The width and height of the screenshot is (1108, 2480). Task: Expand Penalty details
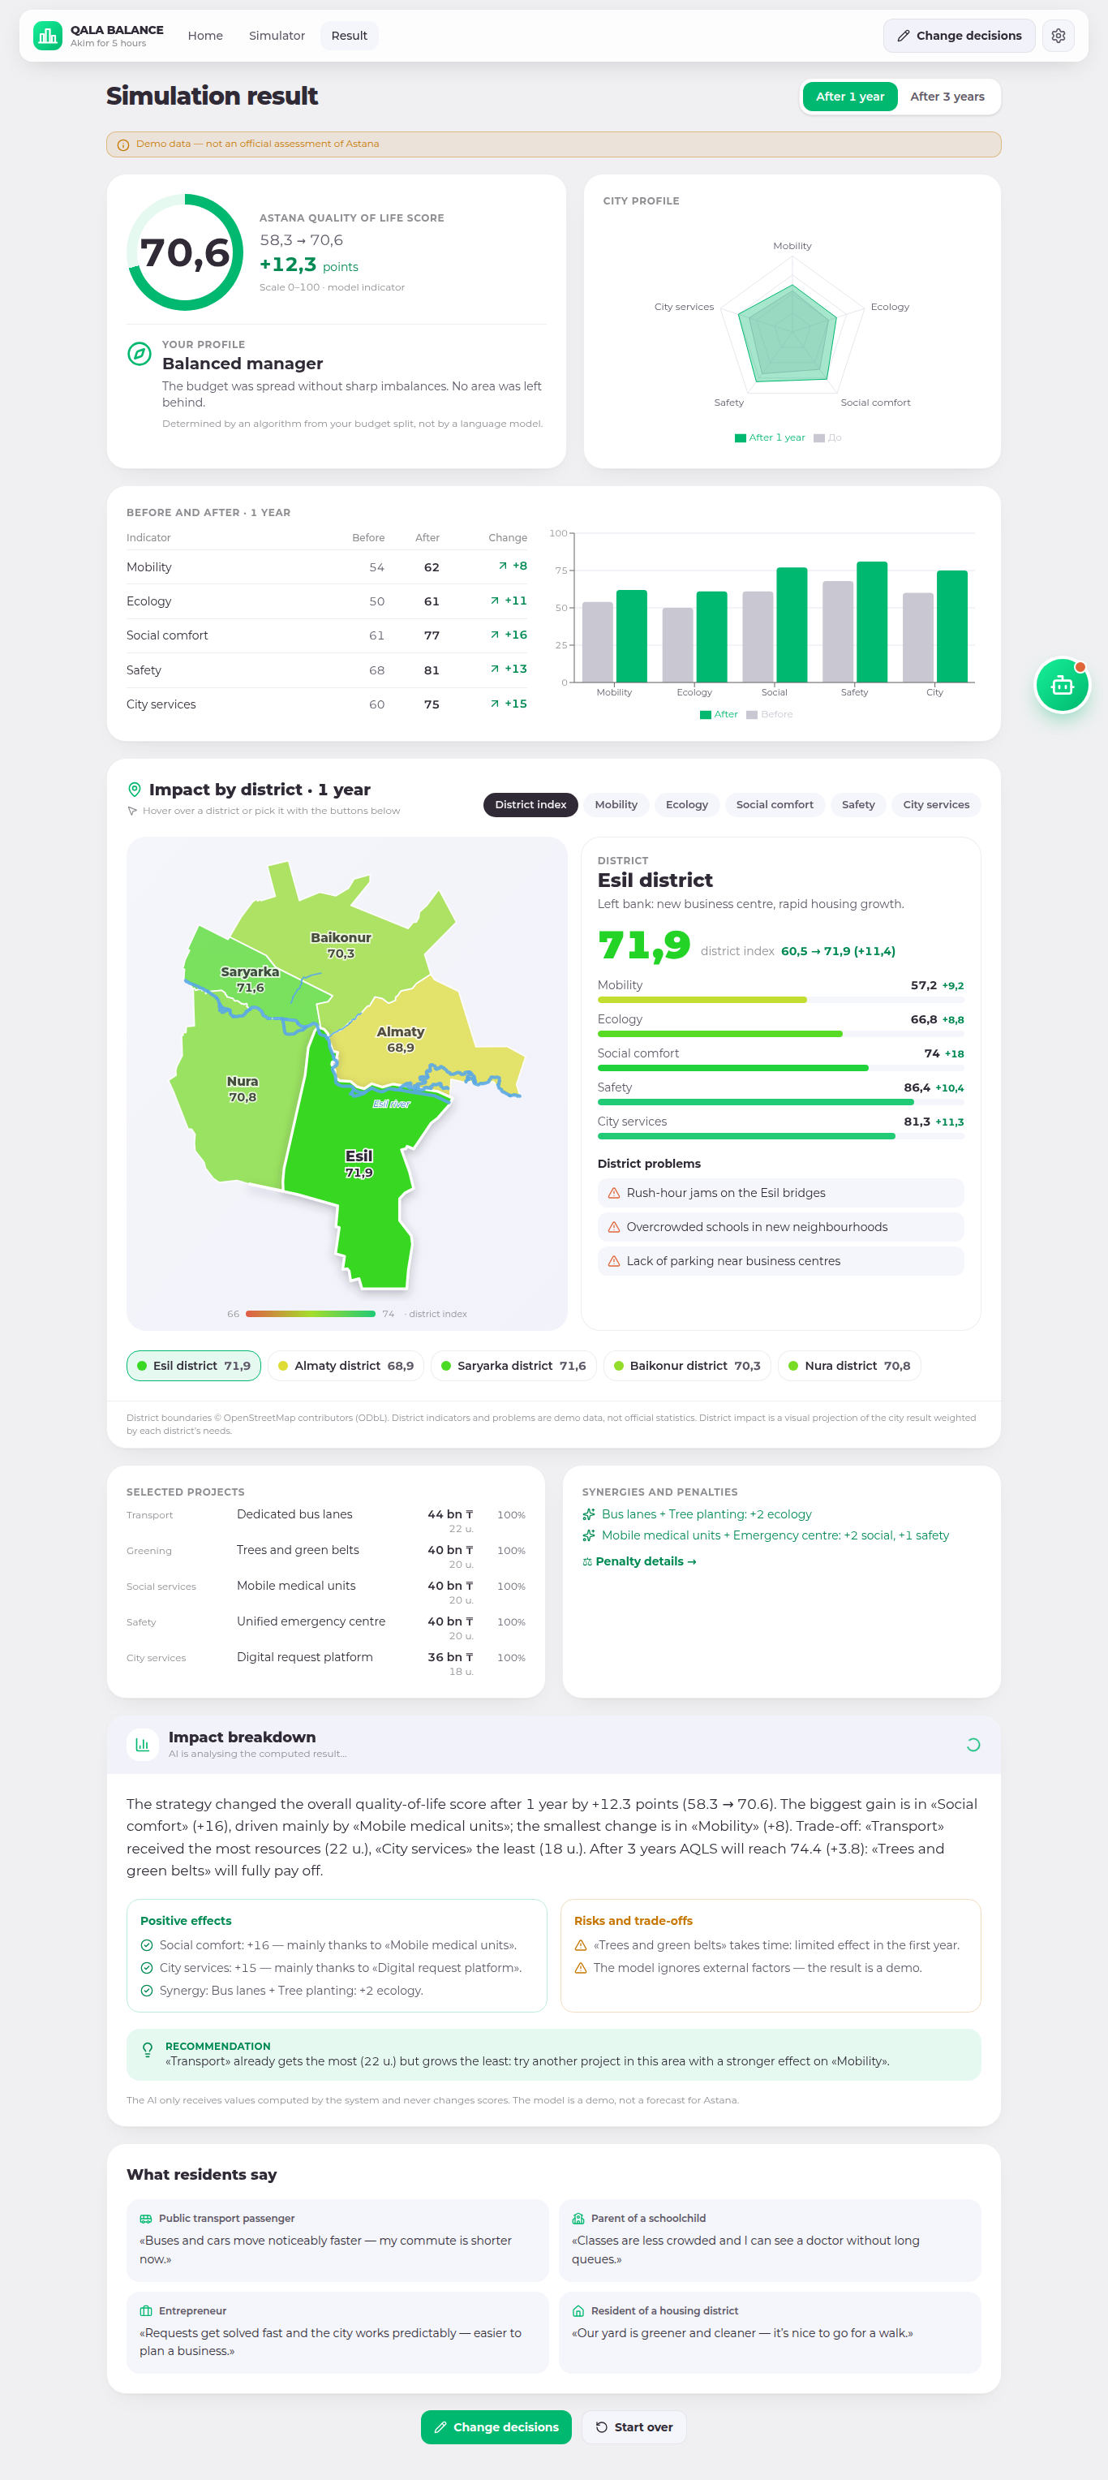(639, 1561)
